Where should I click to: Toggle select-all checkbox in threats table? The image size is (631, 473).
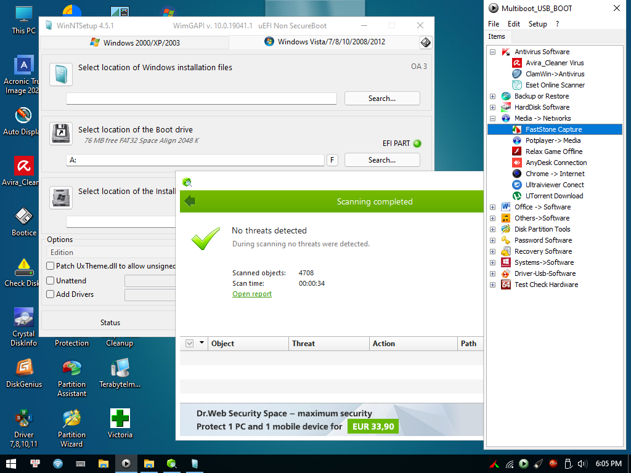(x=190, y=344)
